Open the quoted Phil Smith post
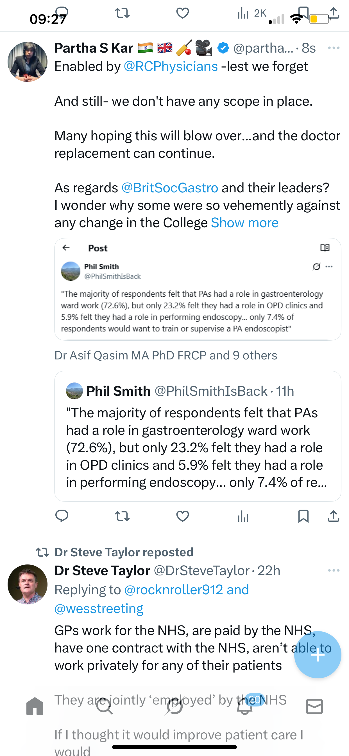 (198, 436)
